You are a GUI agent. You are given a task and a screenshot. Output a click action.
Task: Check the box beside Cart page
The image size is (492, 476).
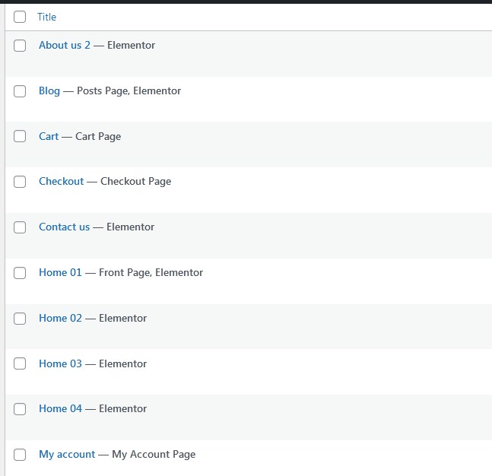[20, 137]
